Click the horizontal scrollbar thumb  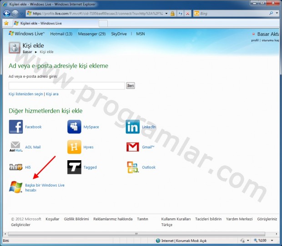tap(136, 234)
